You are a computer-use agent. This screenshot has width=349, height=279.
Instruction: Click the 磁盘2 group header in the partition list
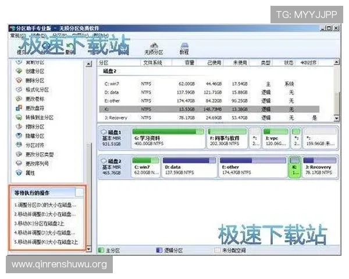pyautogui.click(x=110, y=71)
